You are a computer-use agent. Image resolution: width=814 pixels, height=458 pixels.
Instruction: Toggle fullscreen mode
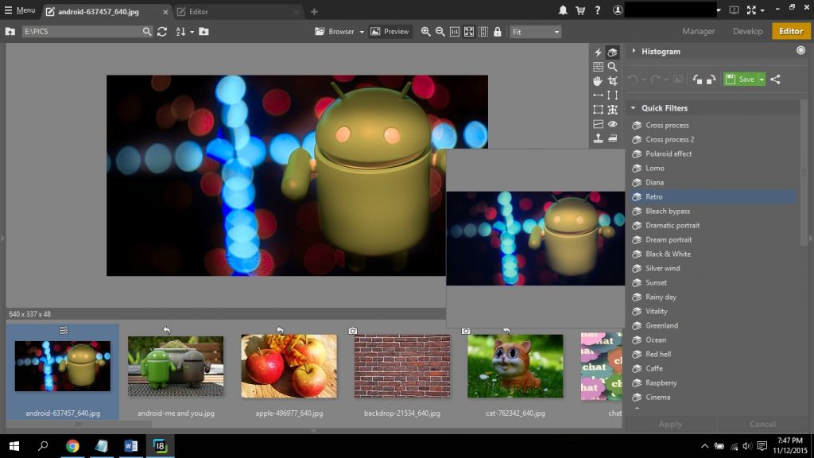point(751,10)
